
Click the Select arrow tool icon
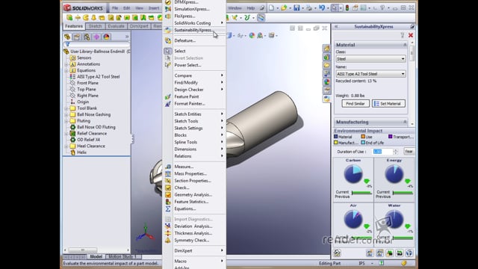click(335, 8)
